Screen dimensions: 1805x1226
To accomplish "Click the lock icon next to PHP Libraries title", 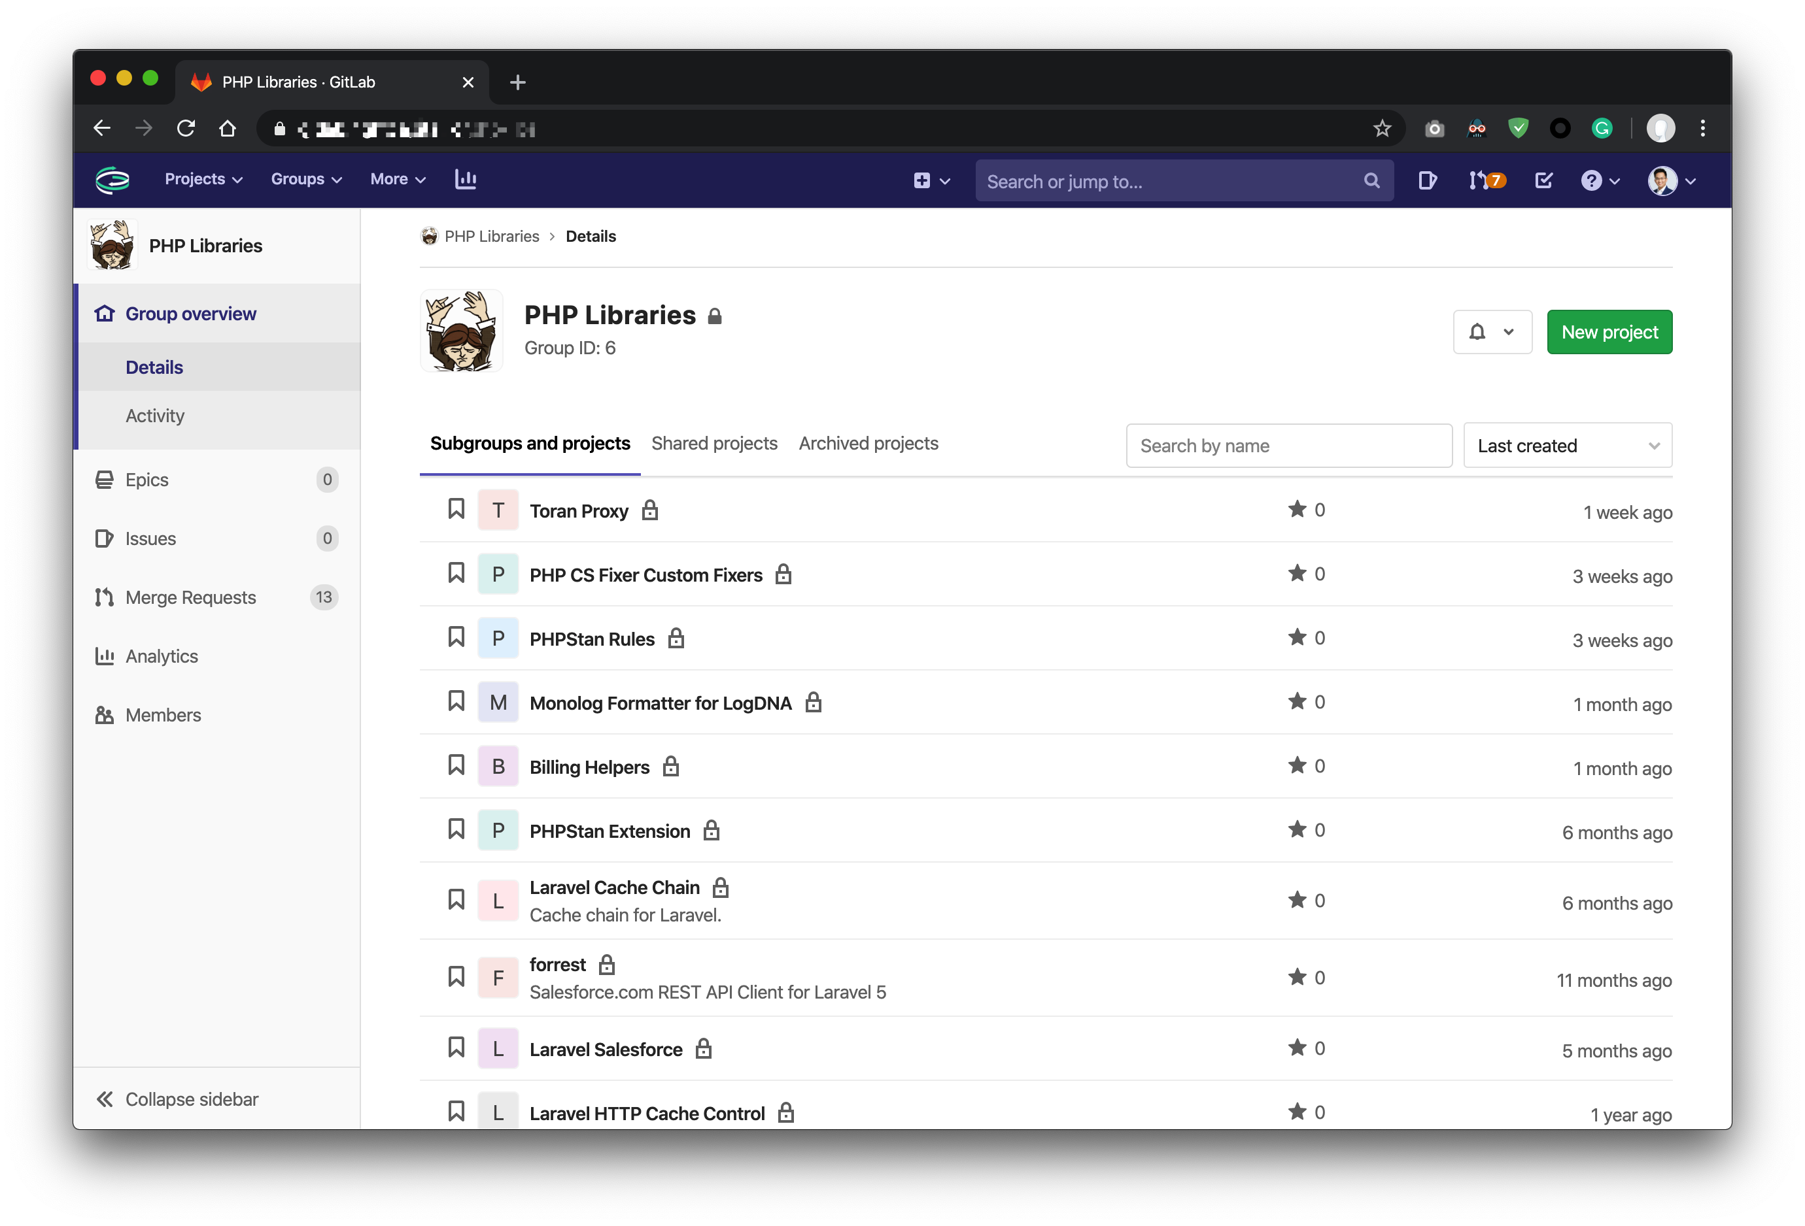I will click(715, 316).
